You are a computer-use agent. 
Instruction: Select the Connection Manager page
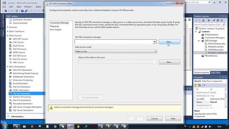point(59,23)
